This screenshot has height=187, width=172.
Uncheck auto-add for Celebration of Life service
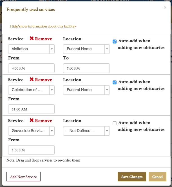pos(115,82)
